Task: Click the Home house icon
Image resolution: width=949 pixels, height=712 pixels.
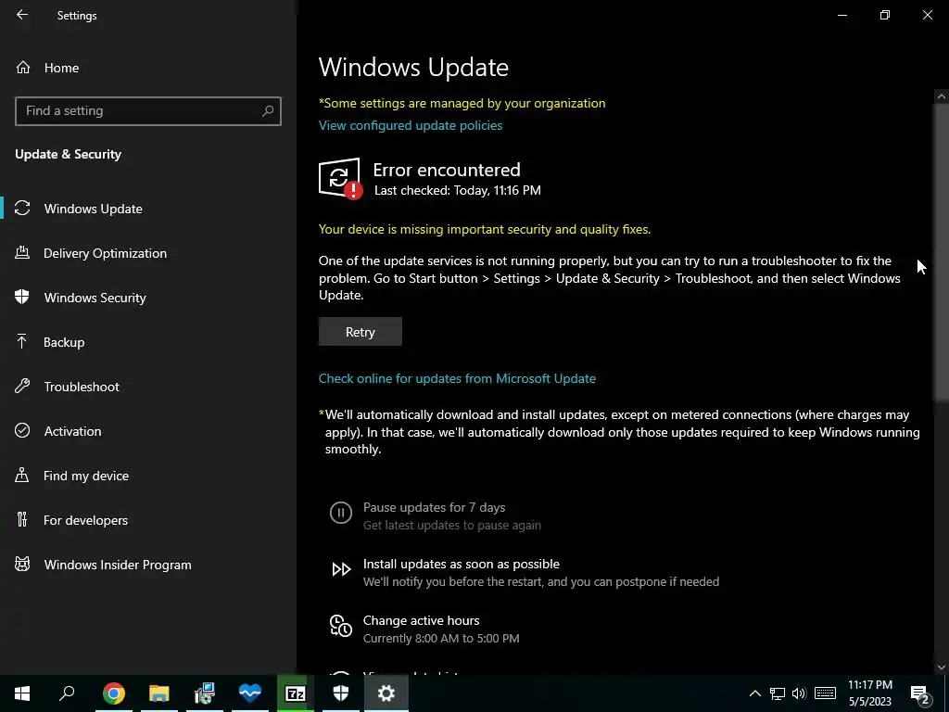Action: (x=23, y=67)
